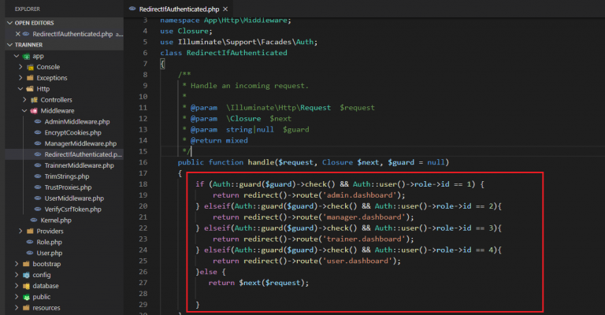
Task: Close the RedirectIfAuthenticated.php editor tab
Action: click(x=225, y=9)
